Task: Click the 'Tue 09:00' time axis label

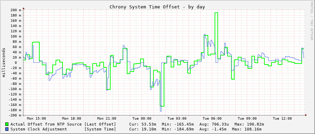Action: pos(247,119)
